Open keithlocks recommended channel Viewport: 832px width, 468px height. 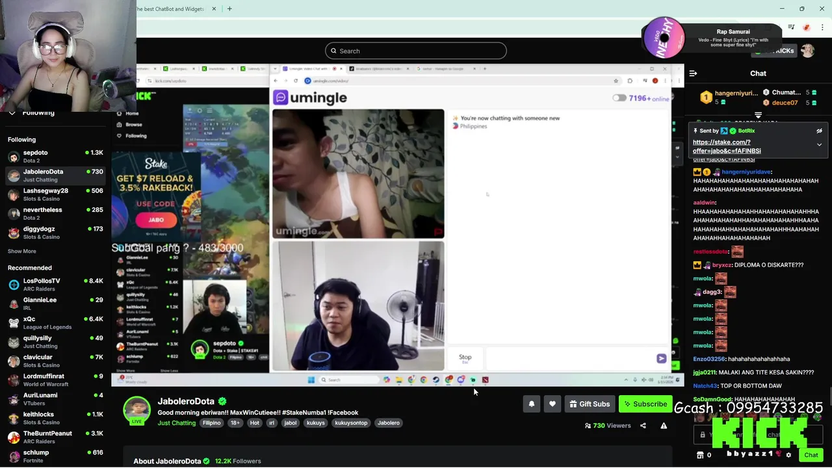pos(55,418)
